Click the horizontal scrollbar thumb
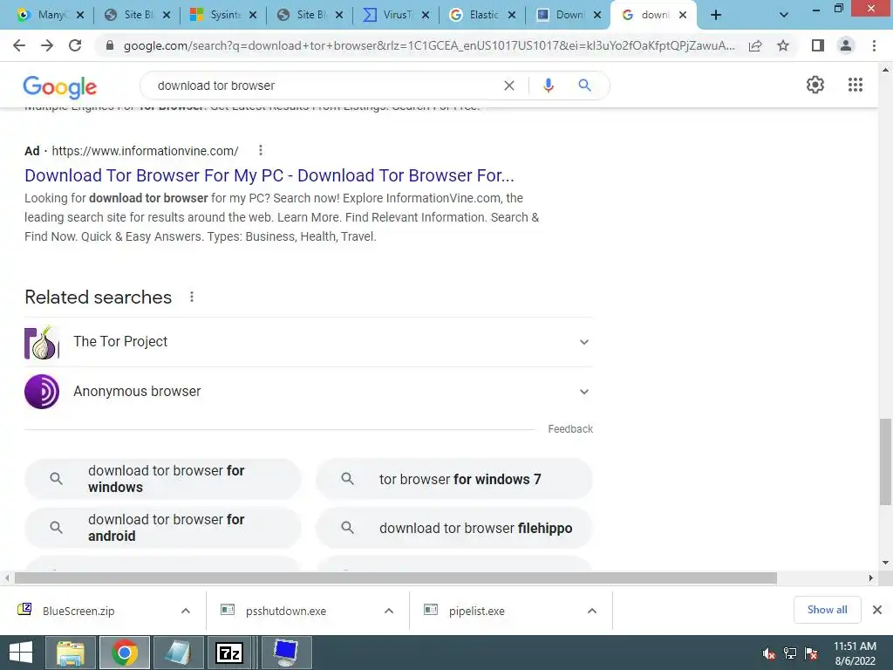 tap(395, 578)
